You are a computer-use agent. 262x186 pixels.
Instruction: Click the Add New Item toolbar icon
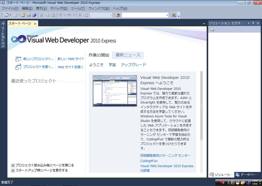(15, 15)
